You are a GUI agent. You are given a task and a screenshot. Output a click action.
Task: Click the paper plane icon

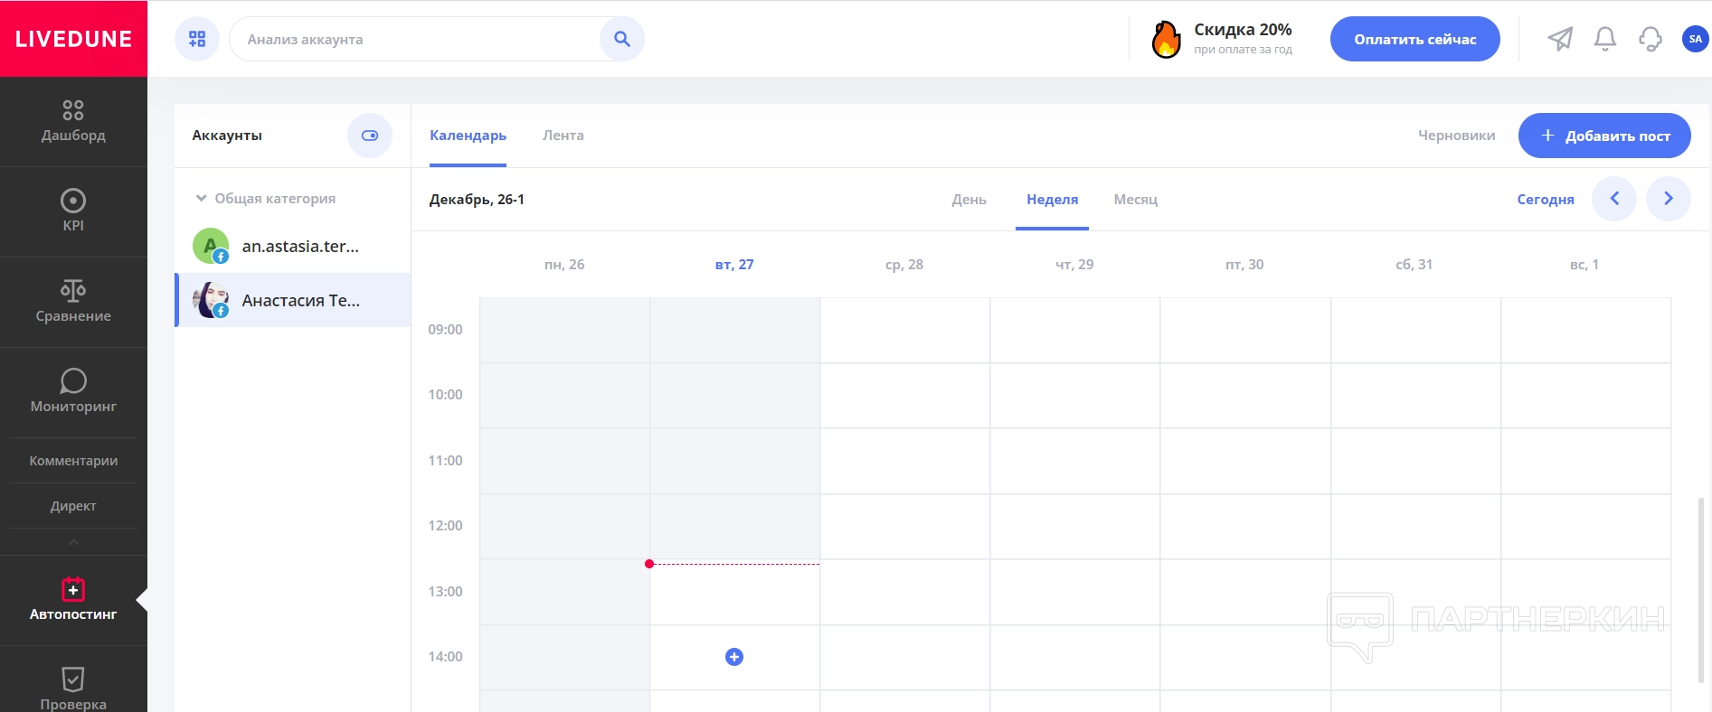[1560, 39]
